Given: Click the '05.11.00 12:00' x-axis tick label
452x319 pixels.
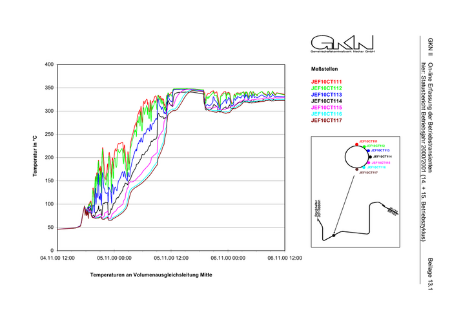Looking at the screenshot, I should click(170, 257).
